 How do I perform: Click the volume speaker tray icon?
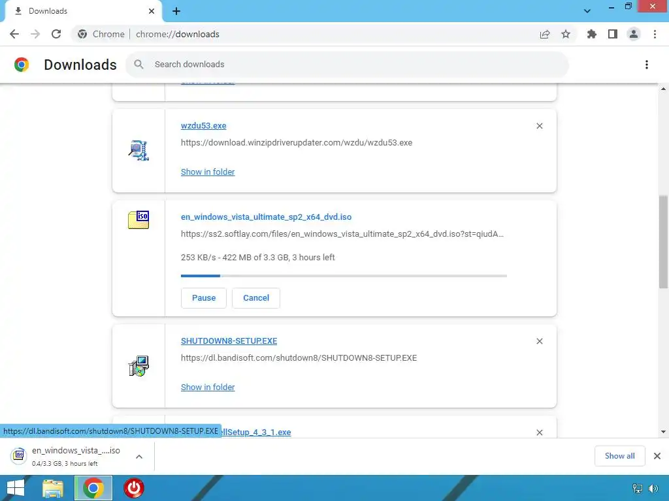point(653,488)
